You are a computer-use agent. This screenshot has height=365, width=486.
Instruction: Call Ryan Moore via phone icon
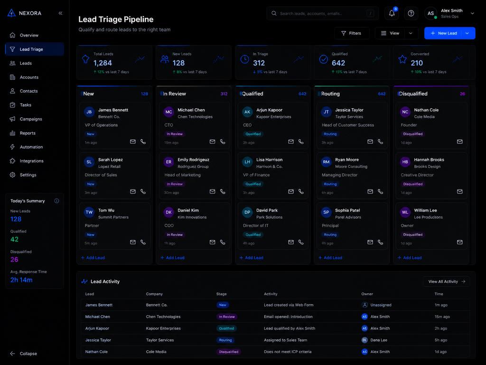[x=380, y=192]
